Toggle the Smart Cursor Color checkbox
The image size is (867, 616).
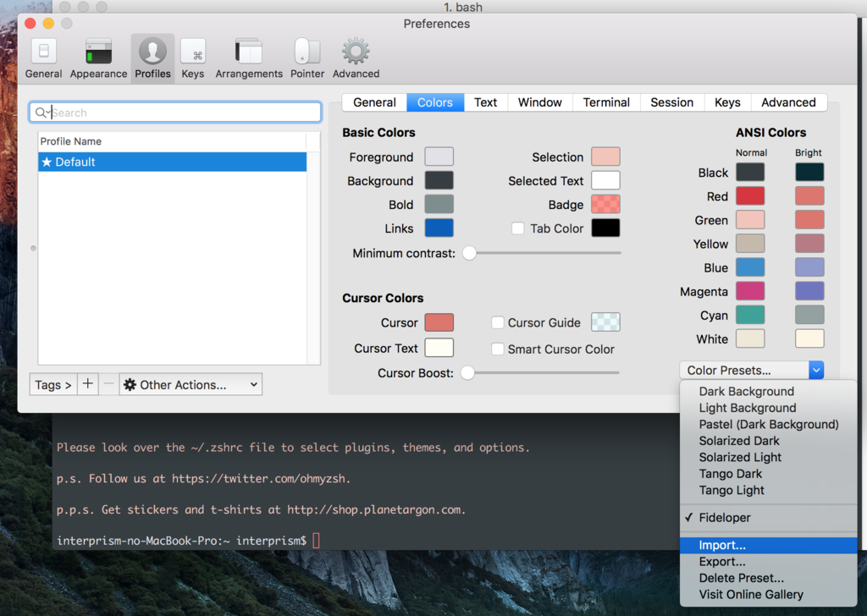tap(498, 349)
